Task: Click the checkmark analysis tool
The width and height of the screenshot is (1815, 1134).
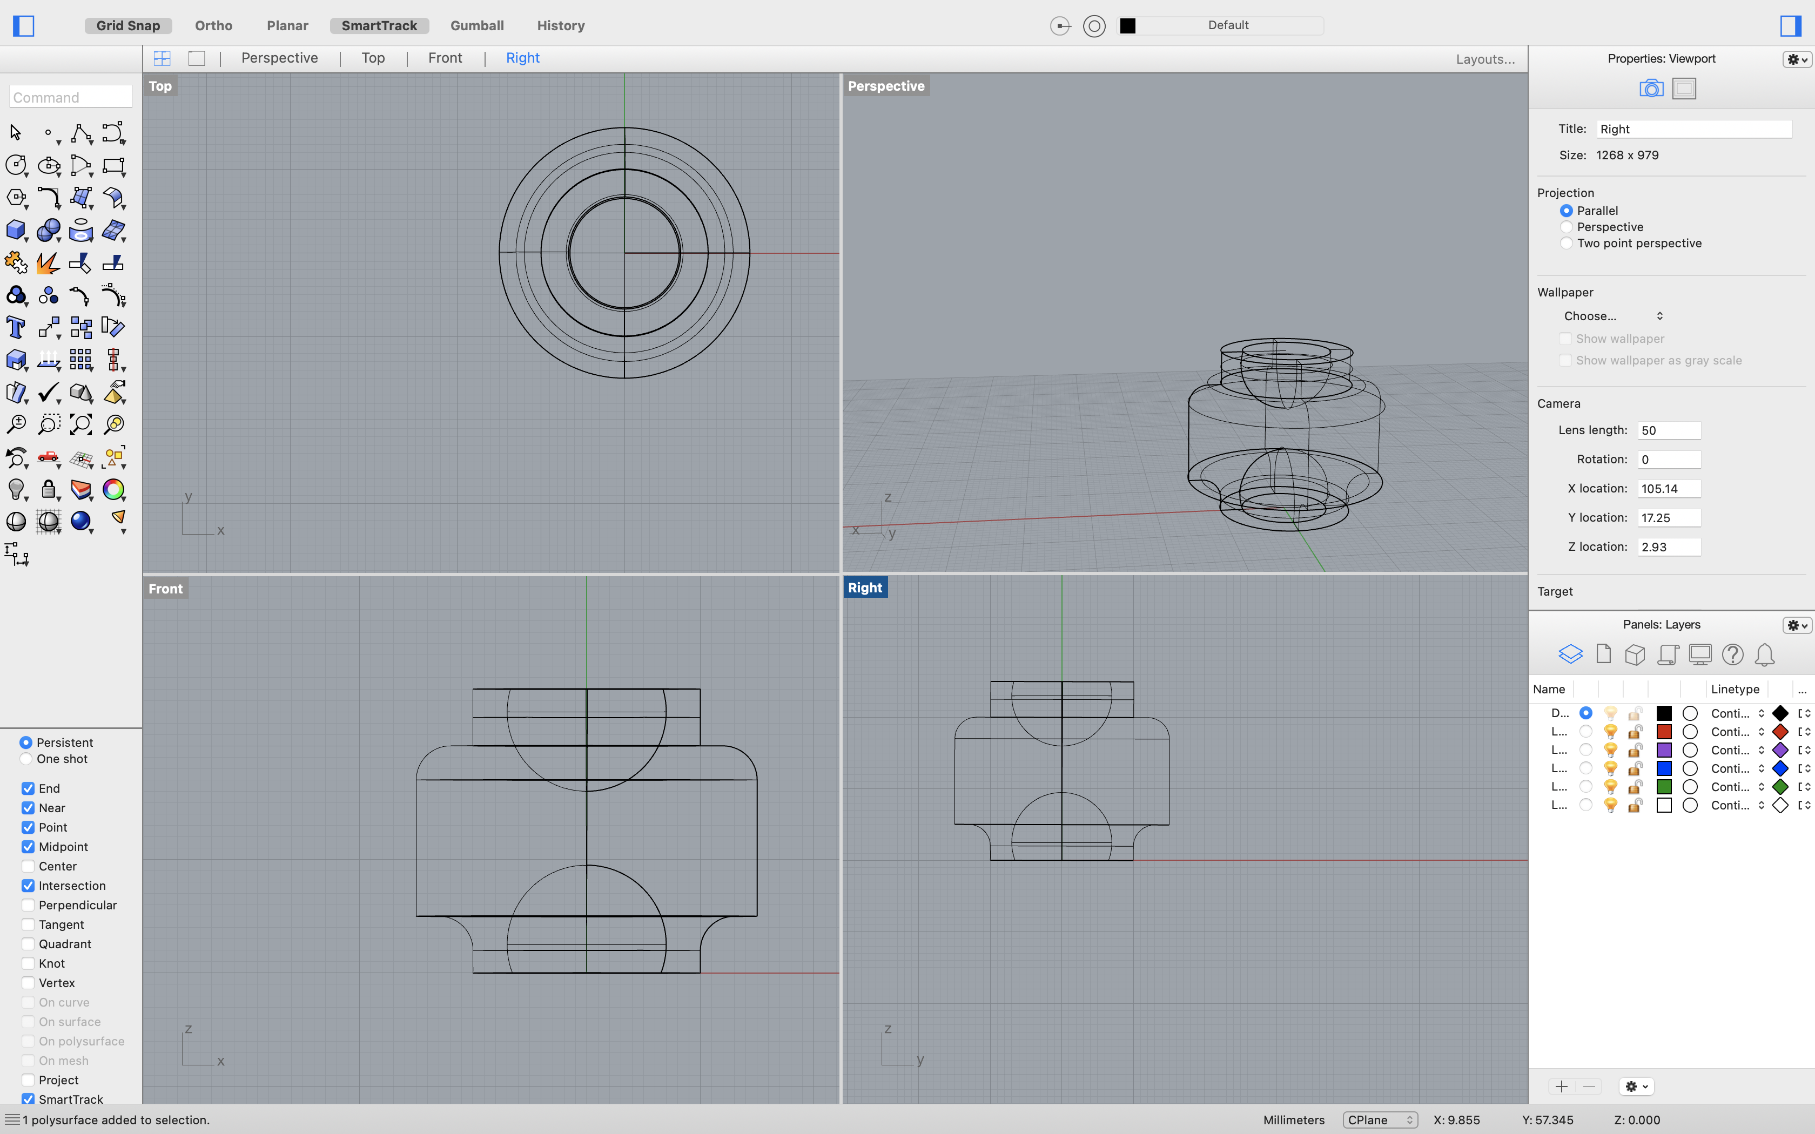Action: click(x=49, y=392)
